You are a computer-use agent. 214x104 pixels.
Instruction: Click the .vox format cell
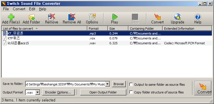pyautogui.click(x=92, y=38)
